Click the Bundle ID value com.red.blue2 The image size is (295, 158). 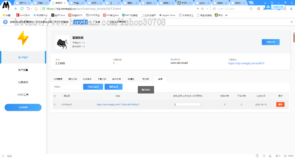[x=179, y=63]
